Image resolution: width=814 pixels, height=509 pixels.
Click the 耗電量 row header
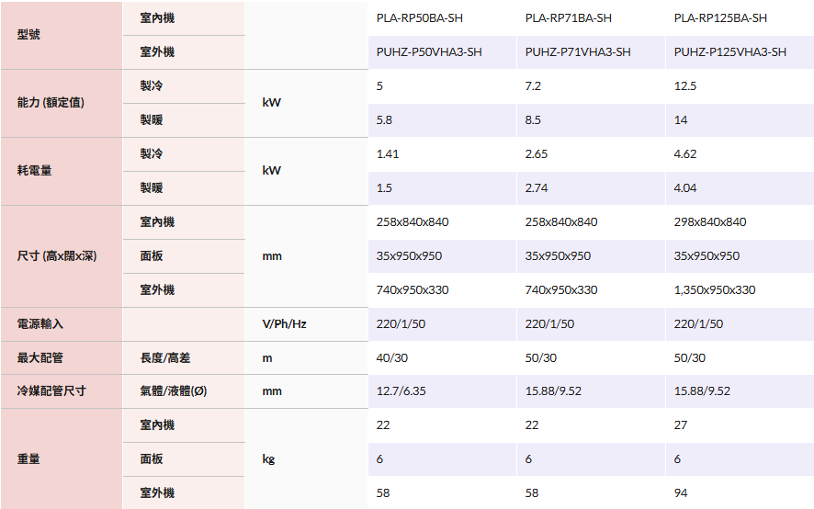pyautogui.click(x=34, y=171)
